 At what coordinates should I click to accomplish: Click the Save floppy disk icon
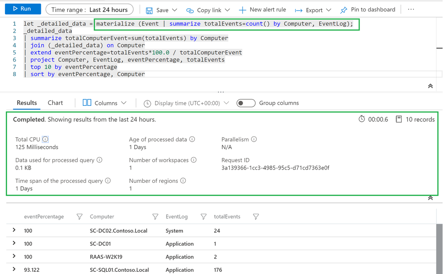149,11
